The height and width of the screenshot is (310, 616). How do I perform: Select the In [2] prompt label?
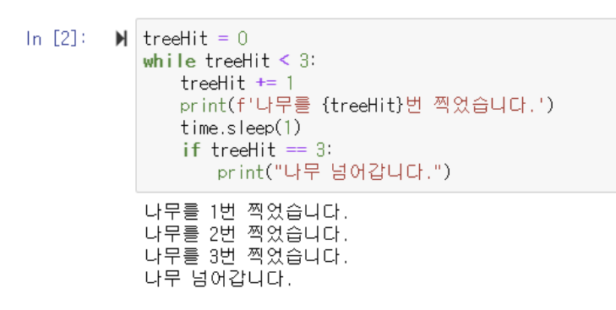(56, 39)
